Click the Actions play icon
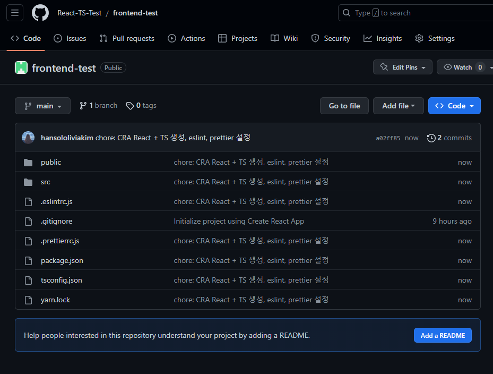The height and width of the screenshot is (374, 493). [x=171, y=38]
